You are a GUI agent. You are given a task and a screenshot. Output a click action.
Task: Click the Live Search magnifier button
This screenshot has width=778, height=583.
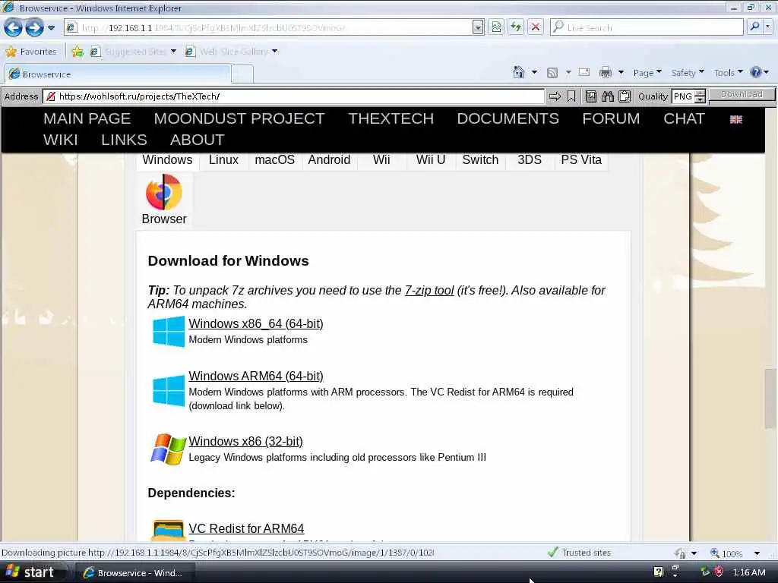tap(754, 27)
